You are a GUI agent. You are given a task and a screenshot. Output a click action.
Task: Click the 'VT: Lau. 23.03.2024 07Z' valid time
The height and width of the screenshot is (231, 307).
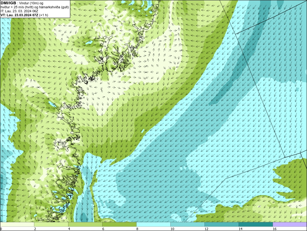[x=20, y=15]
